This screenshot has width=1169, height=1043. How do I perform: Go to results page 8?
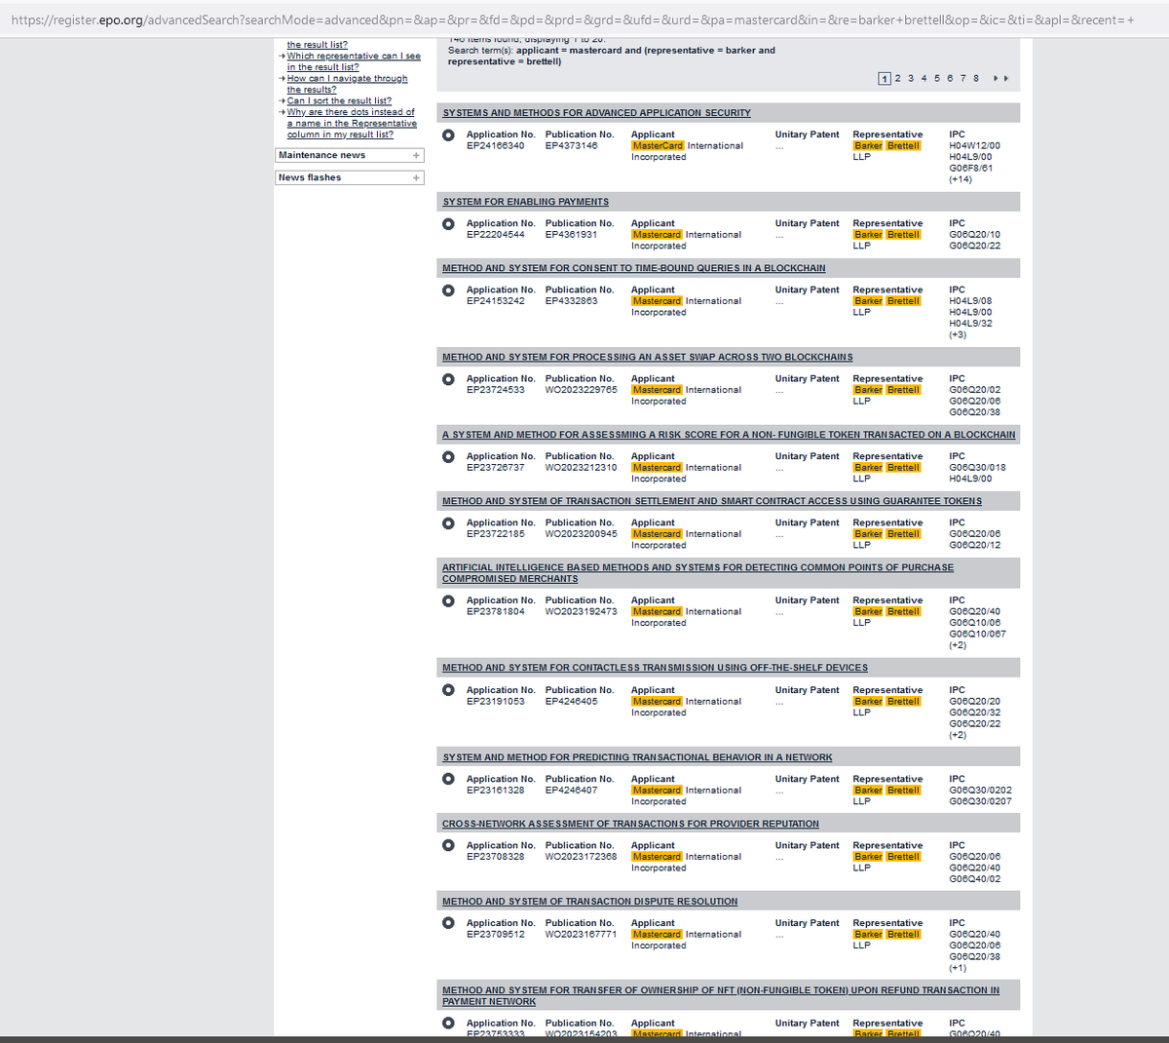pyautogui.click(x=976, y=78)
